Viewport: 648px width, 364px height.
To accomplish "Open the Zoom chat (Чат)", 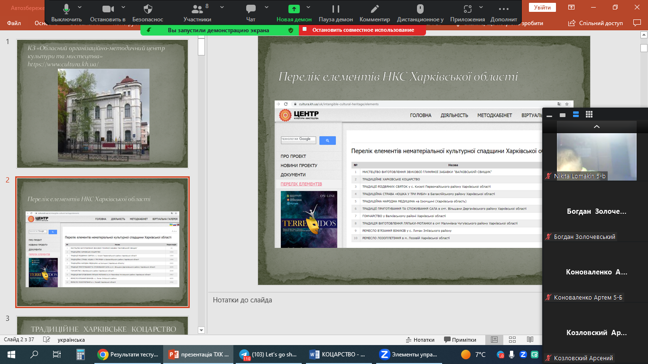I will 251,13.
